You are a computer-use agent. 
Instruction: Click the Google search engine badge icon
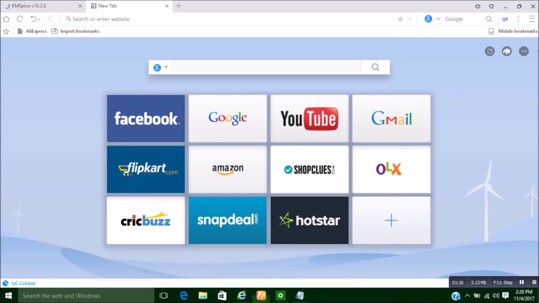(x=428, y=19)
